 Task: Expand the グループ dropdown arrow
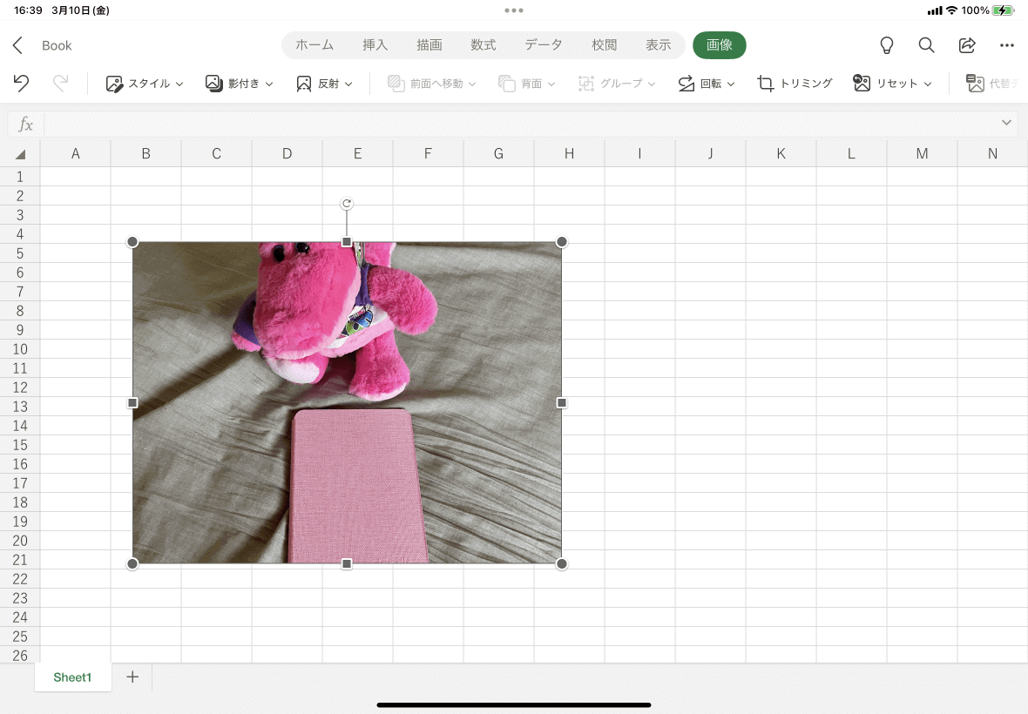(652, 84)
